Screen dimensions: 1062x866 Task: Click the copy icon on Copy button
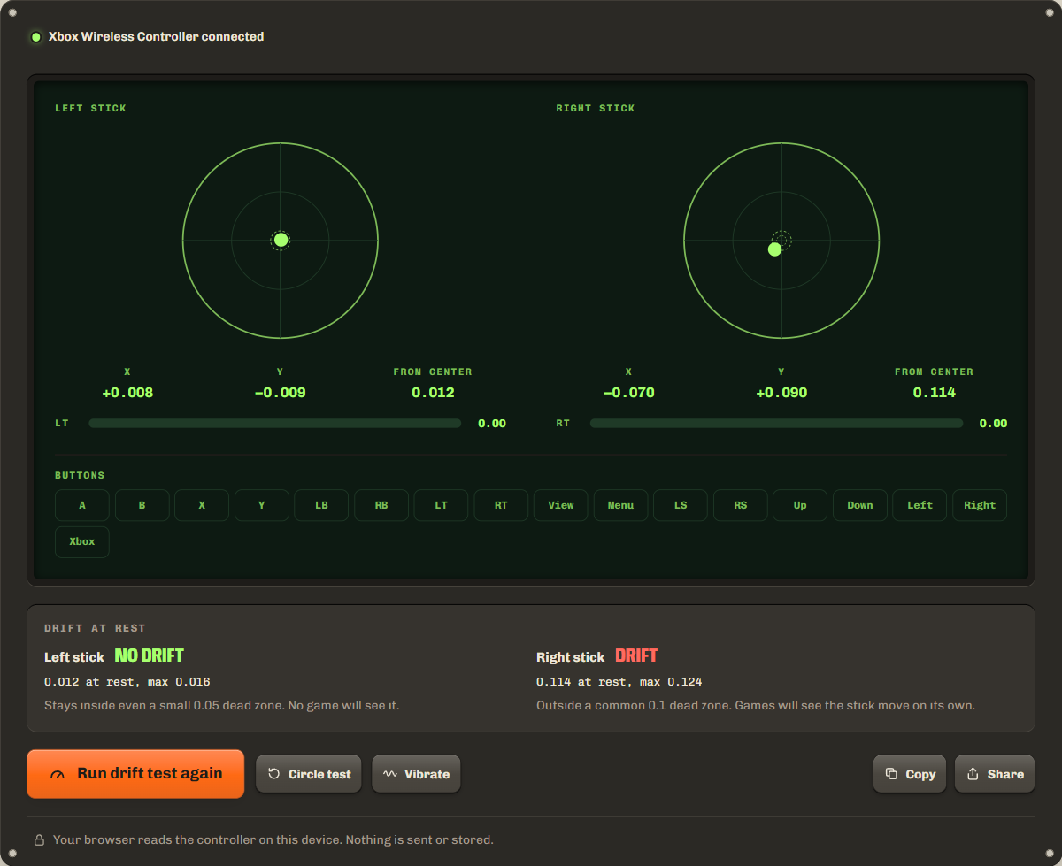tap(892, 774)
